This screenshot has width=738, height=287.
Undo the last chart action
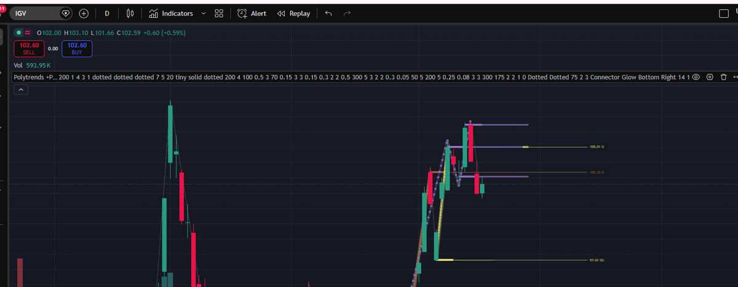[x=328, y=13]
